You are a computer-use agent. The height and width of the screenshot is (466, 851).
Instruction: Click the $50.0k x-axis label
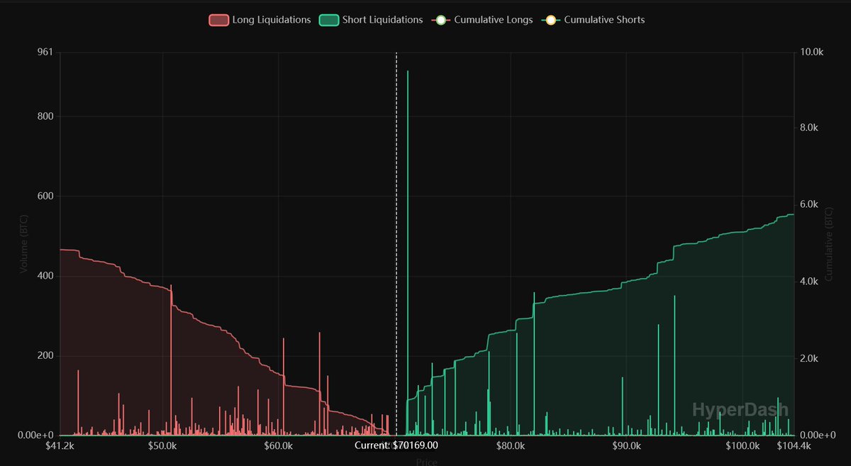click(x=162, y=445)
